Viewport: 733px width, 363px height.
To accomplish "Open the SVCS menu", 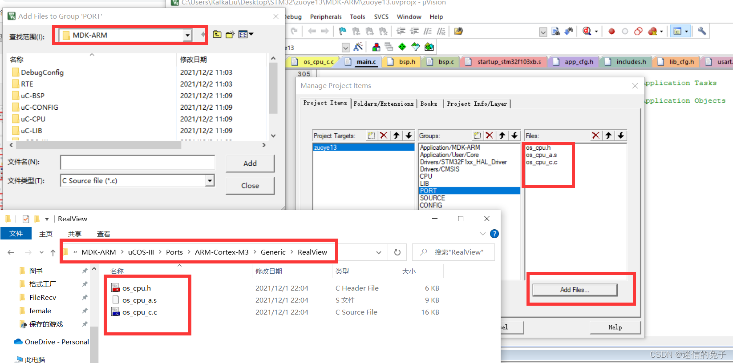I will [x=381, y=17].
